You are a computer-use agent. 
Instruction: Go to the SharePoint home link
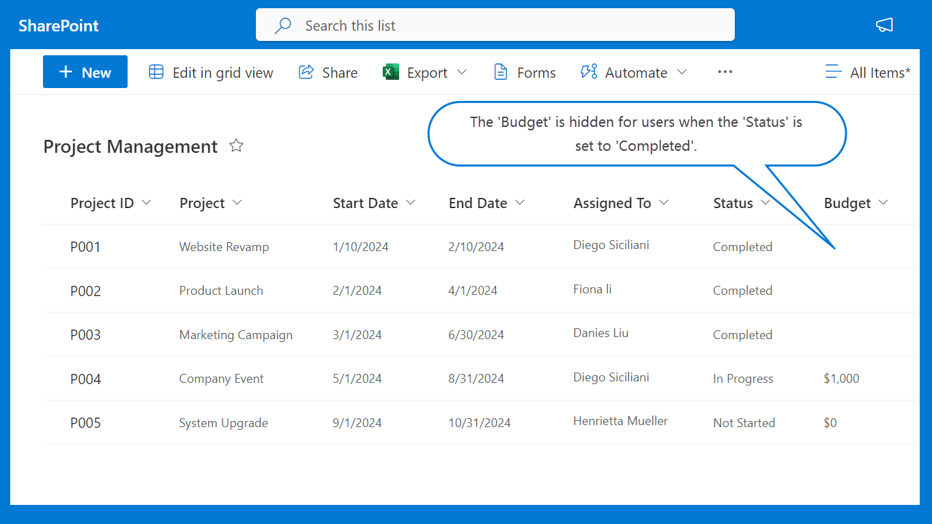point(59,26)
